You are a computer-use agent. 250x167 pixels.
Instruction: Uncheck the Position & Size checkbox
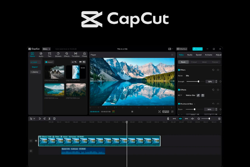[179, 104]
